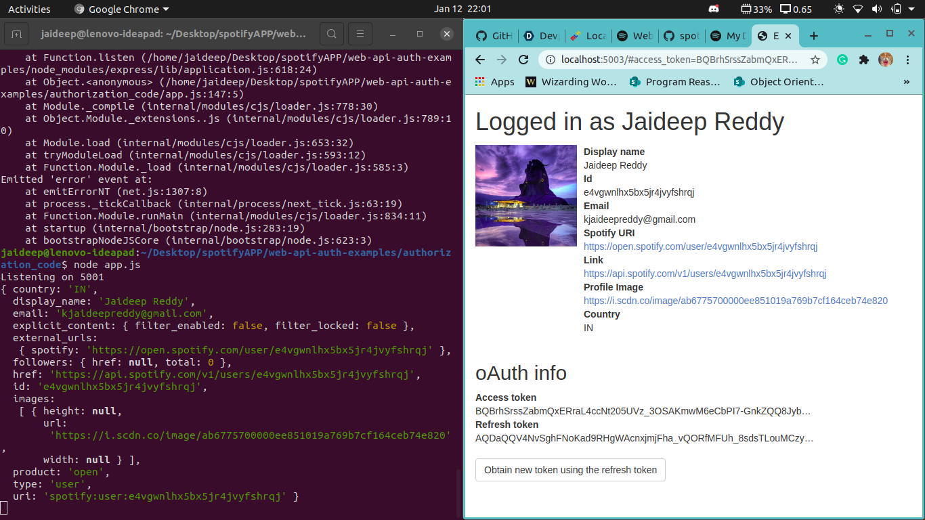Click 'Listening on 5001' in terminal
The height and width of the screenshot is (520, 925).
[52, 277]
